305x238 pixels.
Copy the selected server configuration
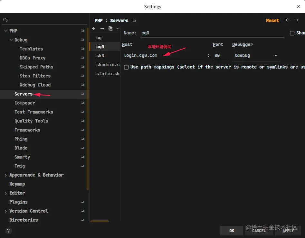pos(110,29)
